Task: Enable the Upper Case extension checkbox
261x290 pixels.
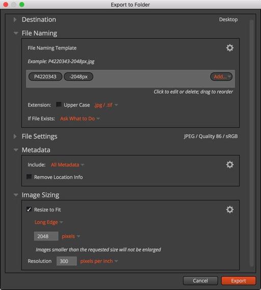Action: 59,104
